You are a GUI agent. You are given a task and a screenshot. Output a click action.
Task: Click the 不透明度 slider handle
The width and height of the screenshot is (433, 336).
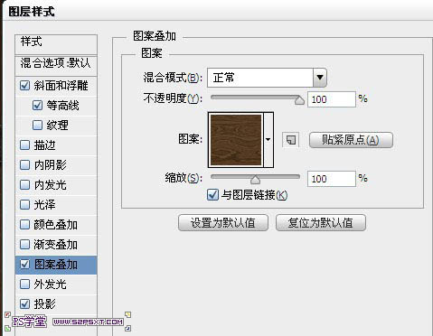pyautogui.click(x=299, y=100)
